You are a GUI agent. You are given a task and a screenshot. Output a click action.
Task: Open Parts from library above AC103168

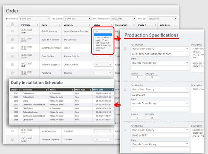click(x=160, y=90)
